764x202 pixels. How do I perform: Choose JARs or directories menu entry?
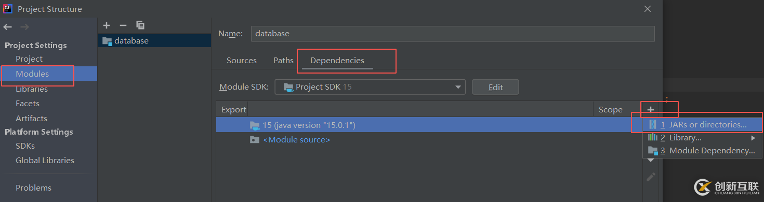pyautogui.click(x=703, y=125)
